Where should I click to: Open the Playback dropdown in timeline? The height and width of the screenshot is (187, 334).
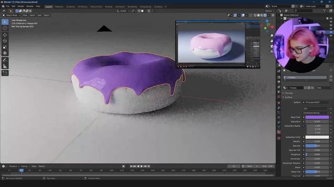click(x=14, y=166)
